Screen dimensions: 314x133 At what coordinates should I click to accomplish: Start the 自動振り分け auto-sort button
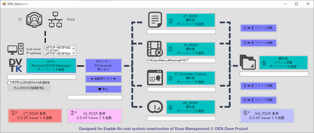tap(103, 79)
